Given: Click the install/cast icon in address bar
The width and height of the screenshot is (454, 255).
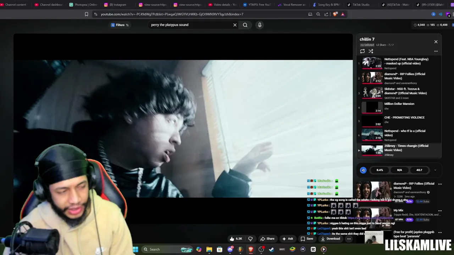Looking at the screenshot, I should click(x=310, y=14).
